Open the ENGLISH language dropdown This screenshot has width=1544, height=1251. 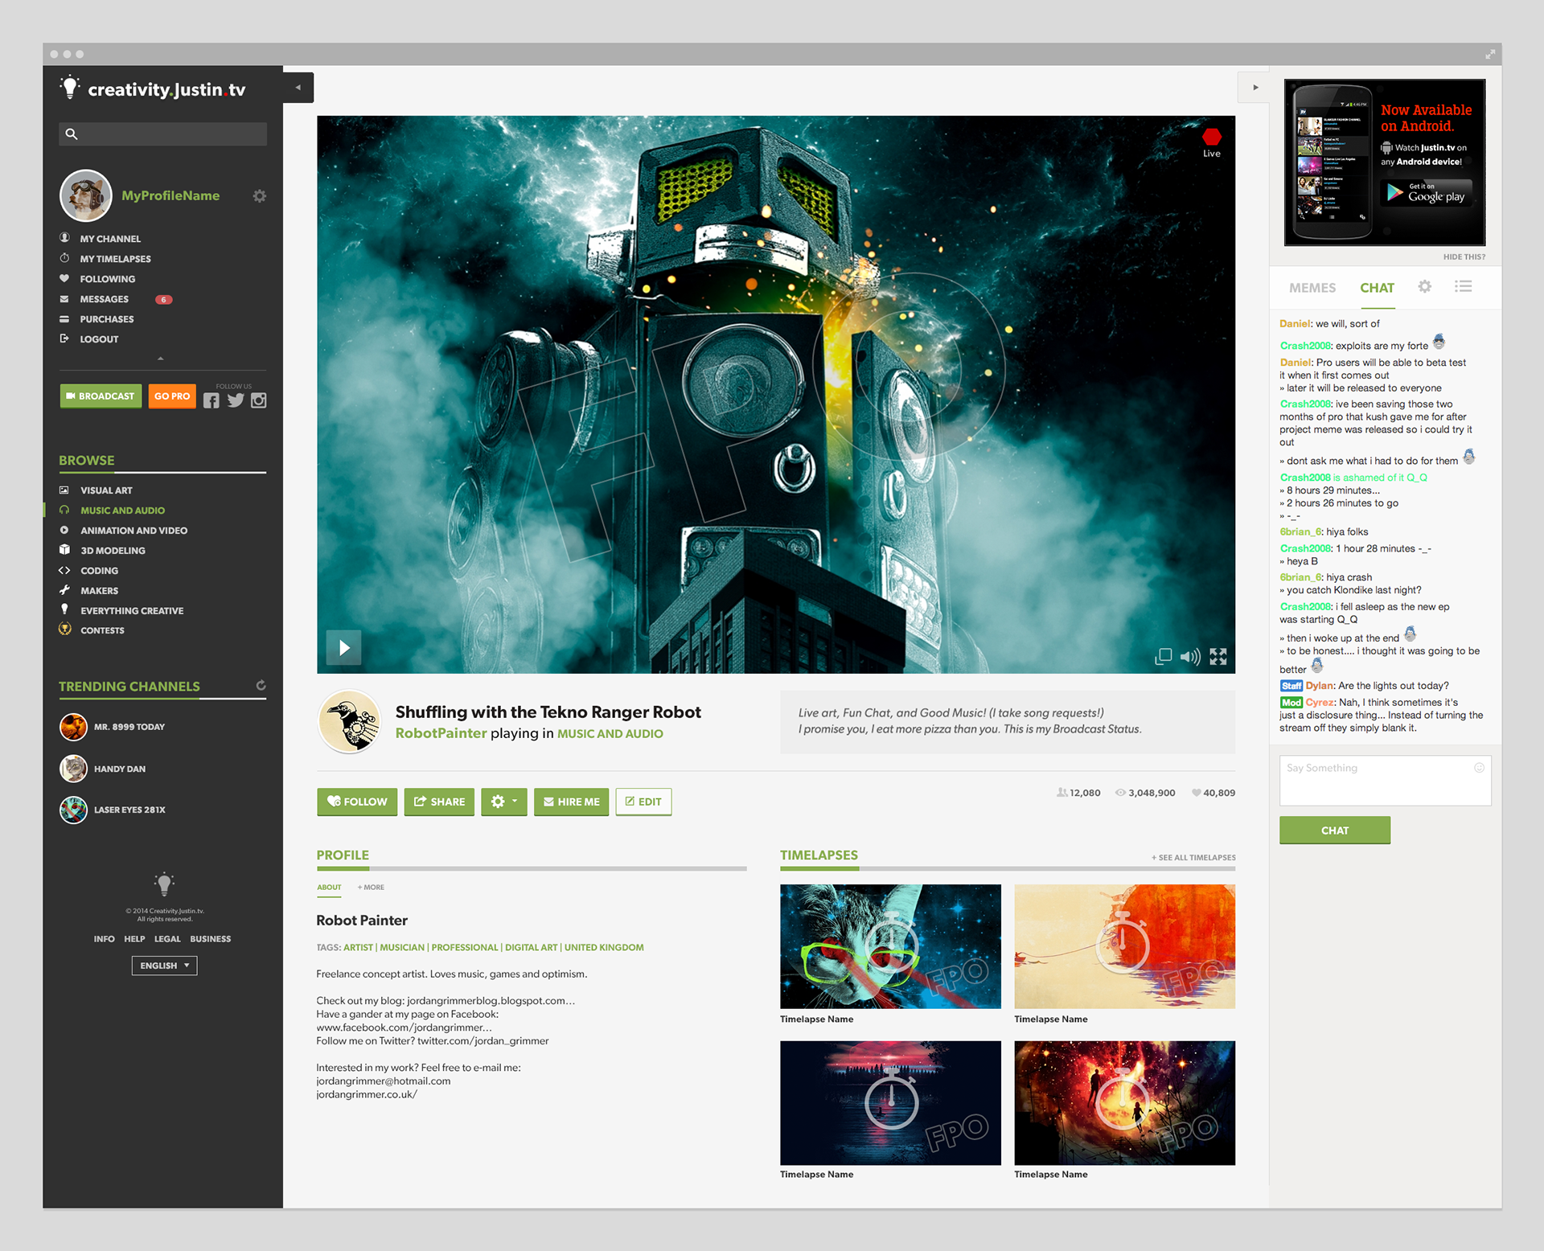[164, 966]
